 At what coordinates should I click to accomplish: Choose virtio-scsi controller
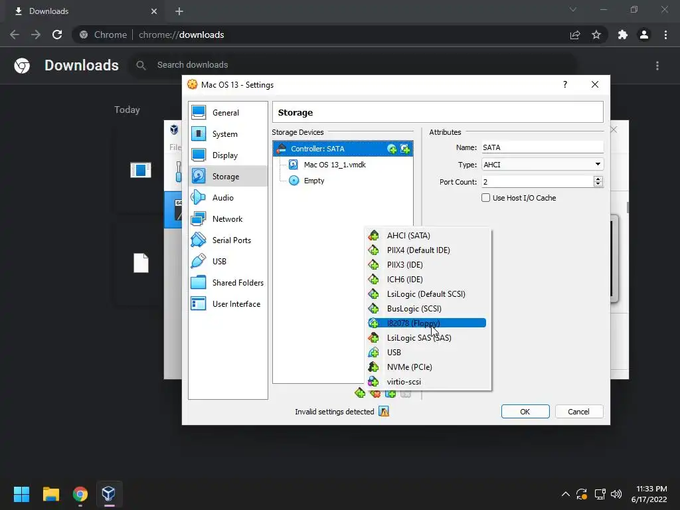[428, 382]
